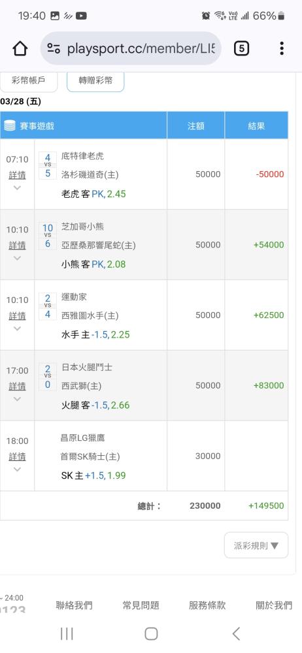
Task: Select the 轉贈彩幣 tab
Action: (95, 81)
